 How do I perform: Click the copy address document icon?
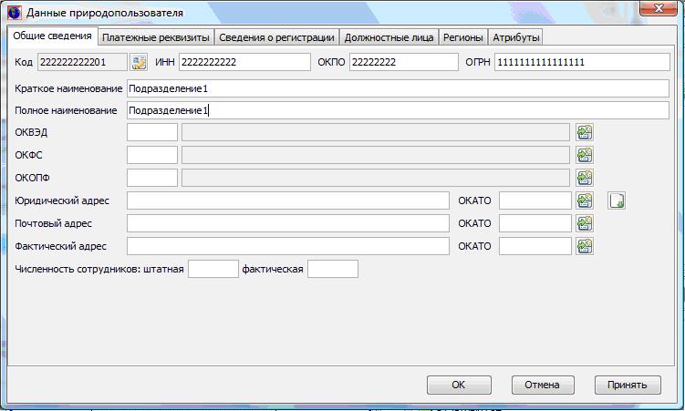coord(618,200)
